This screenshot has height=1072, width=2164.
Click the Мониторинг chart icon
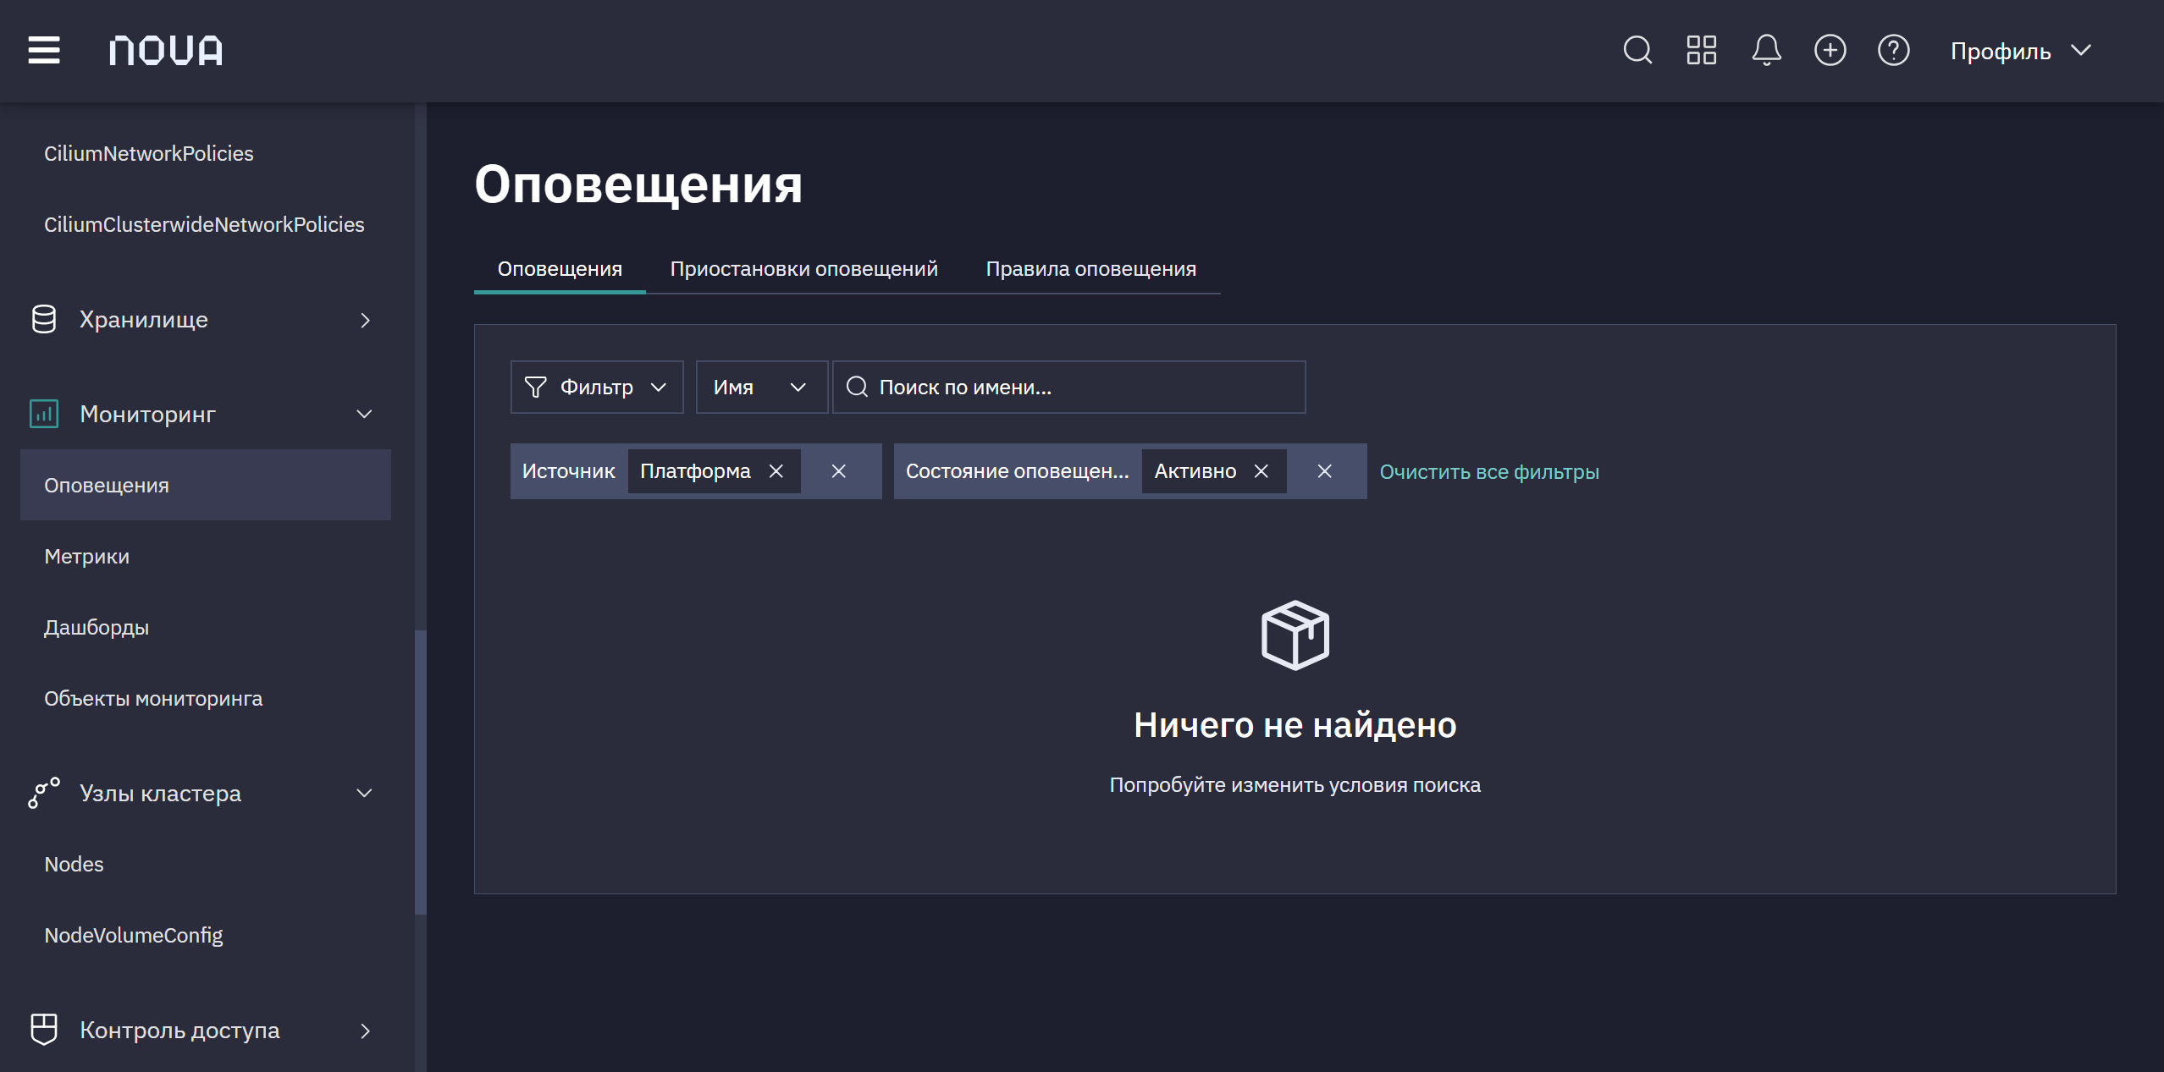click(44, 414)
